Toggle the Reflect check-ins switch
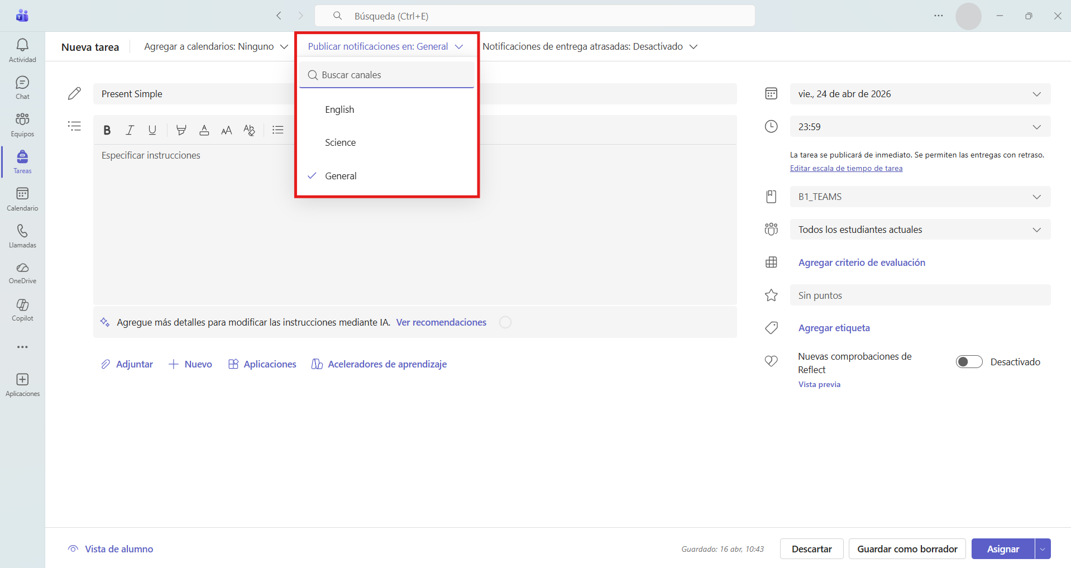Image resolution: width=1071 pixels, height=568 pixels. [x=969, y=362]
